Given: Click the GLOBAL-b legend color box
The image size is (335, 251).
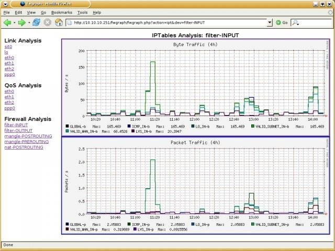Looking at the screenshot, I should 68,127.
